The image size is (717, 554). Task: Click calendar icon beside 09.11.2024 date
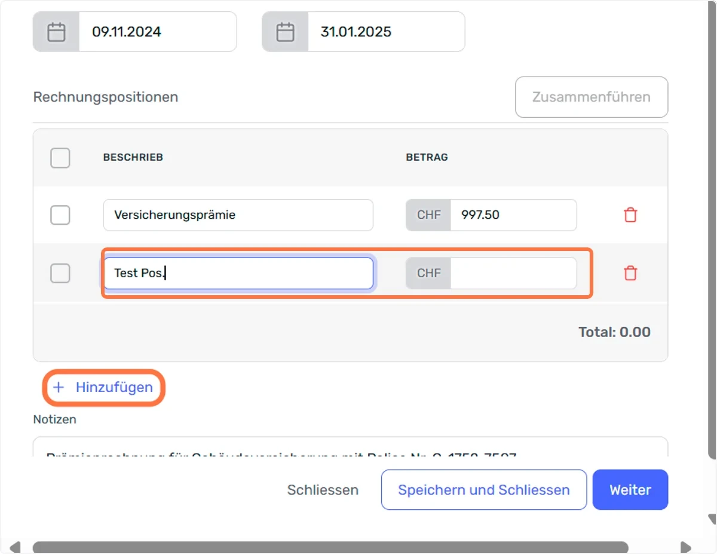[56, 32]
